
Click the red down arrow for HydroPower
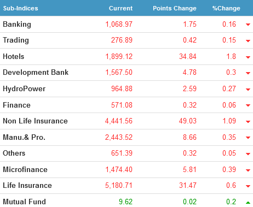coord(248,90)
